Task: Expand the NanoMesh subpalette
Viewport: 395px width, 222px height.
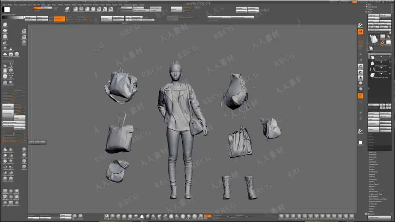Action: [373, 157]
